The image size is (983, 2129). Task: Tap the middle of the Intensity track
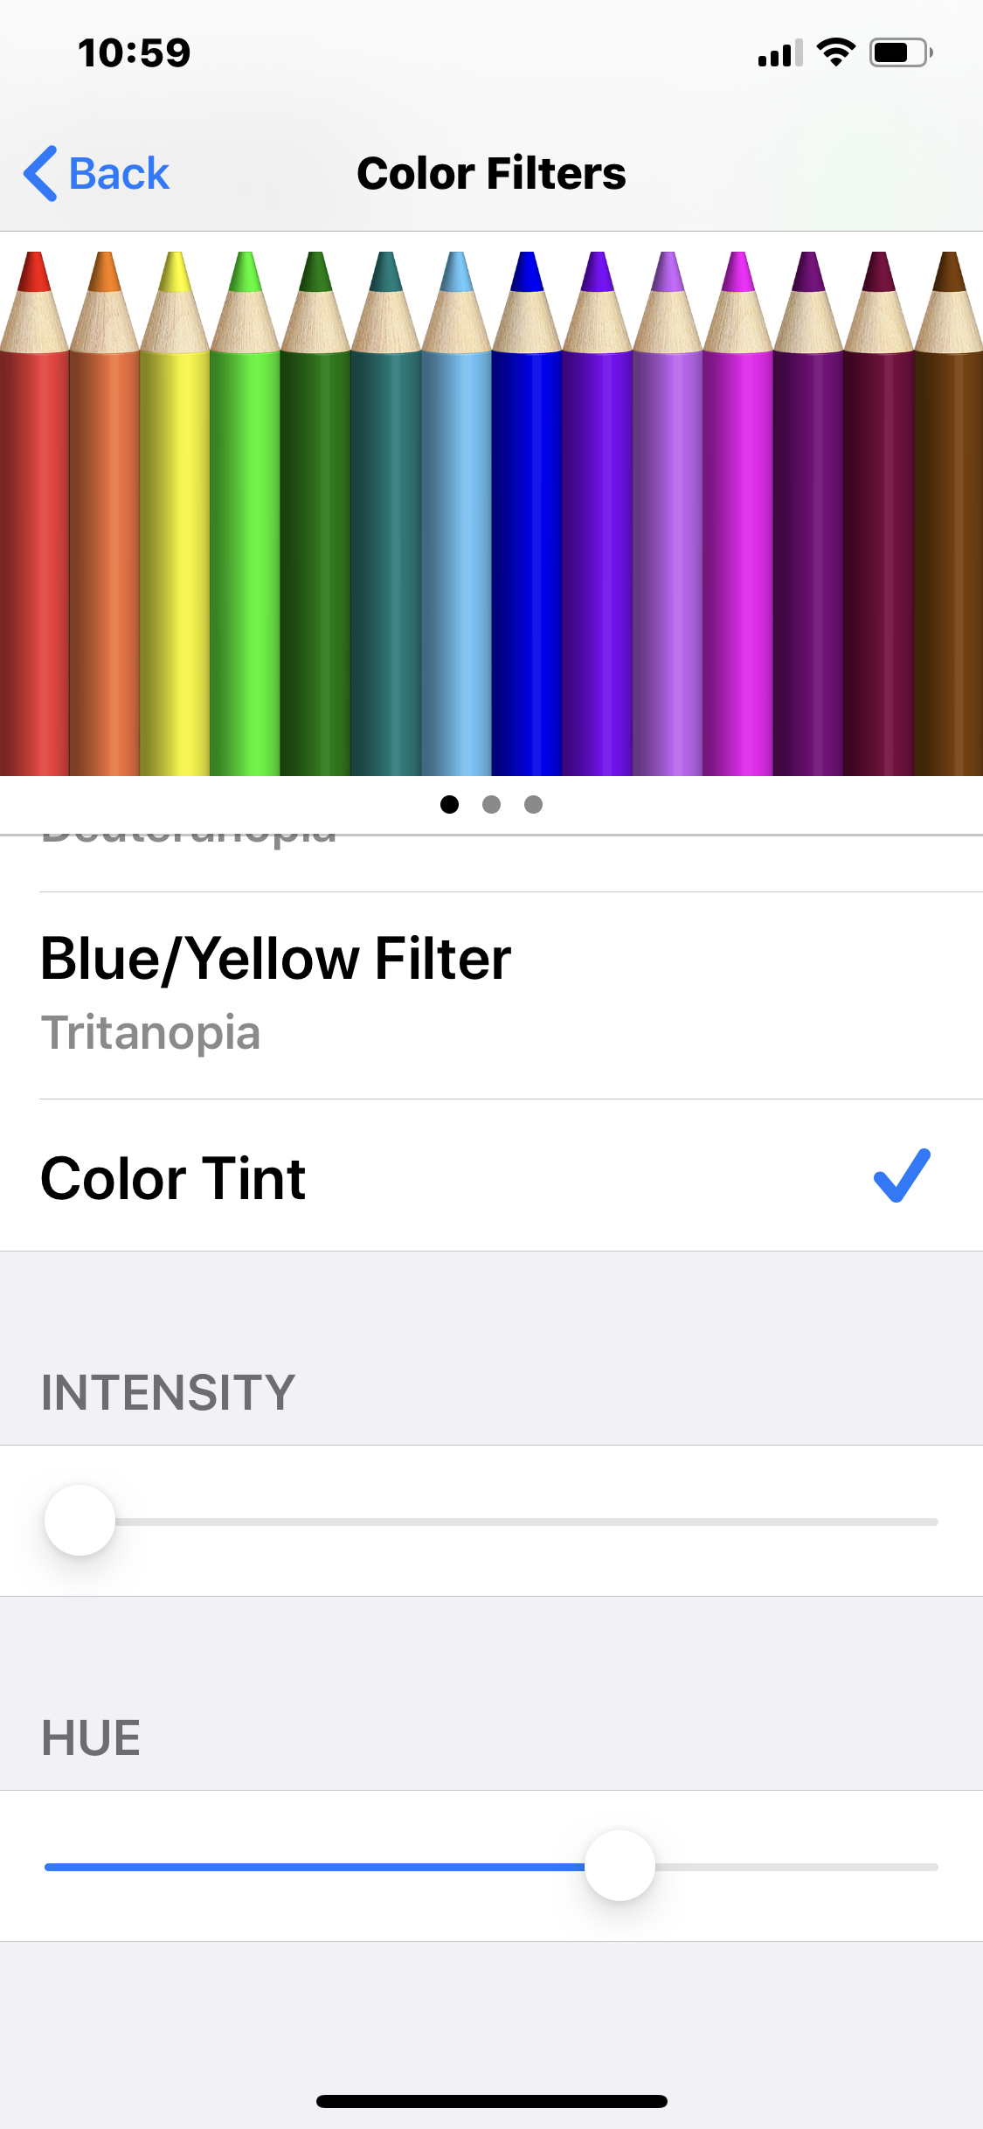click(491, 1522)
